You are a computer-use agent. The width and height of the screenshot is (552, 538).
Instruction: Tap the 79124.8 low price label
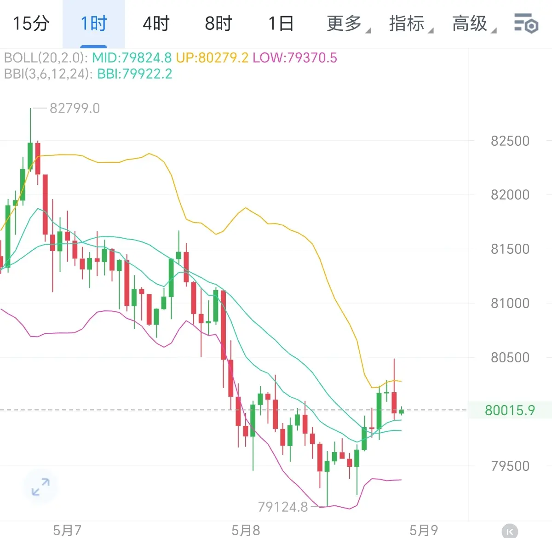283,507
